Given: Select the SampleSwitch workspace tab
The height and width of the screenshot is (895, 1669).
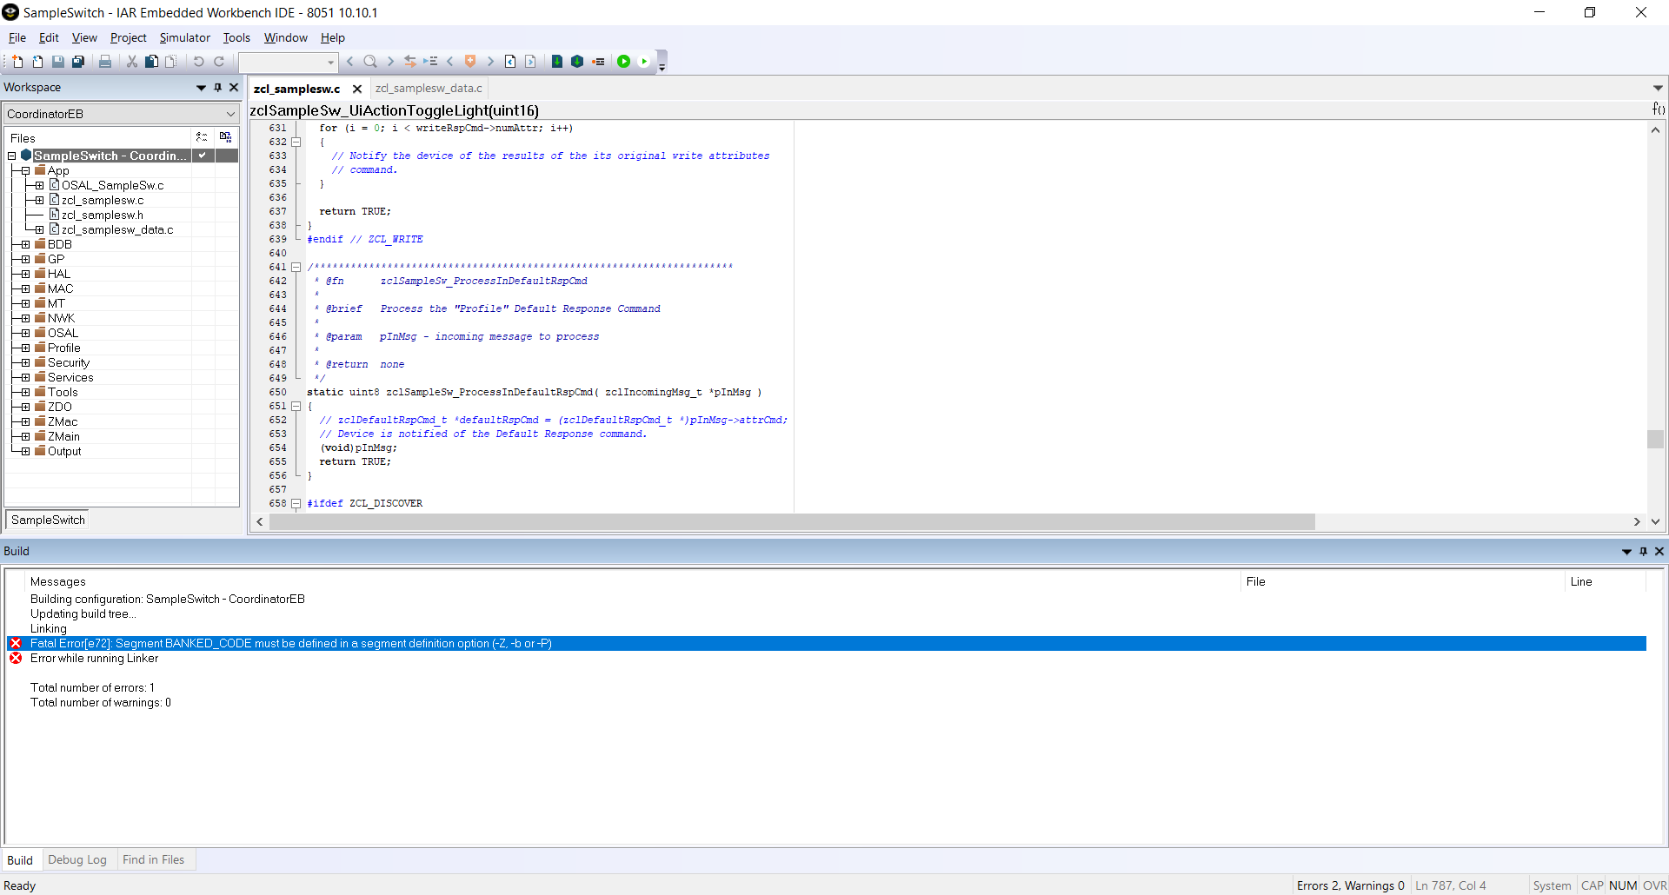Looking at the screenshot, I should point(48,520).
